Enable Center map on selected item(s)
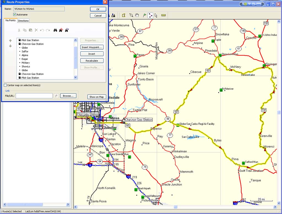This screenshot has height=214, width=282. (5, 85)
